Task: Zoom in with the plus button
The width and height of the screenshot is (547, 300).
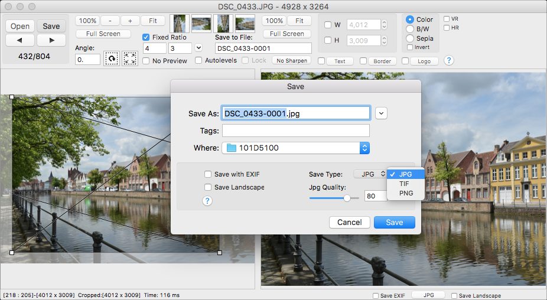Action: 130,21
